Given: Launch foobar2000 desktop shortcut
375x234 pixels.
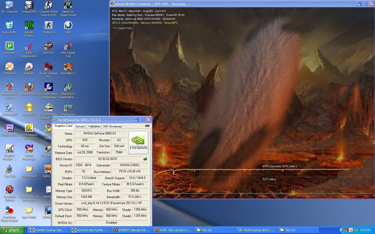Looking at the screenshot, I should tap(29, 7).
